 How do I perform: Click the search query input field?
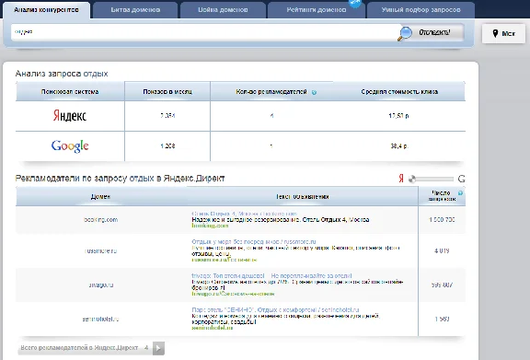point(204,32)
